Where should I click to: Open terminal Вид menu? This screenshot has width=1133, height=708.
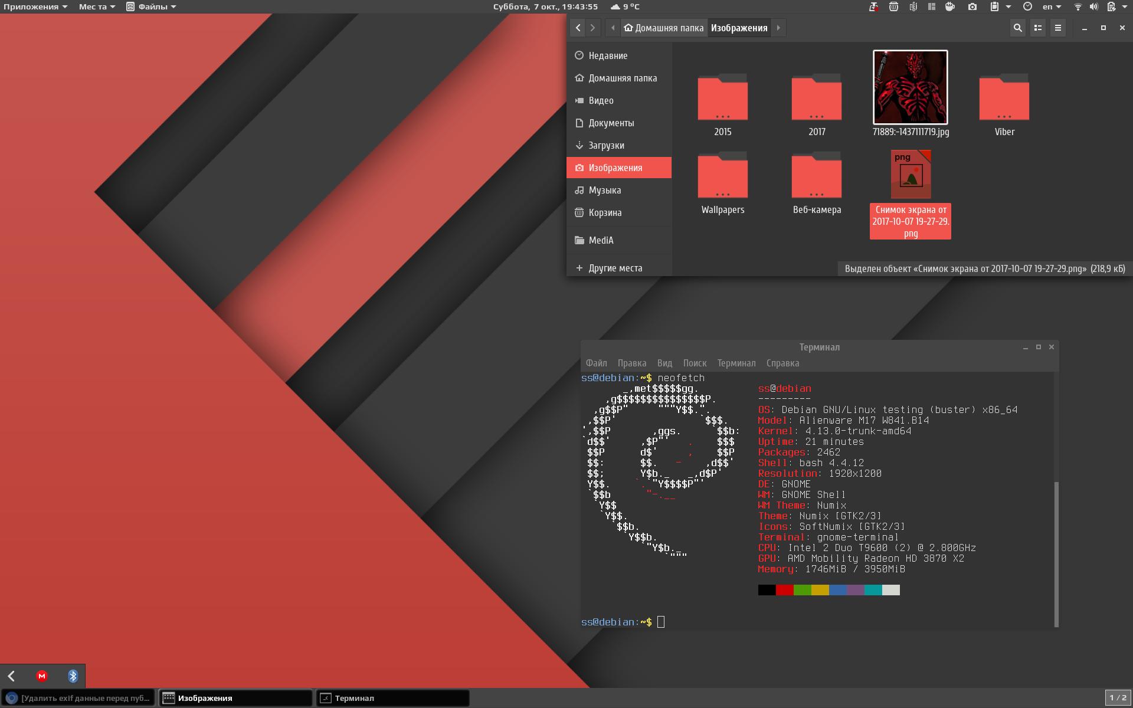click(664, 363)
